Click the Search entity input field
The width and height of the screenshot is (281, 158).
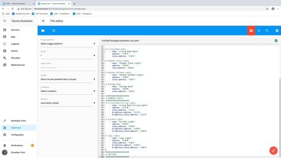tap(68, 68)
